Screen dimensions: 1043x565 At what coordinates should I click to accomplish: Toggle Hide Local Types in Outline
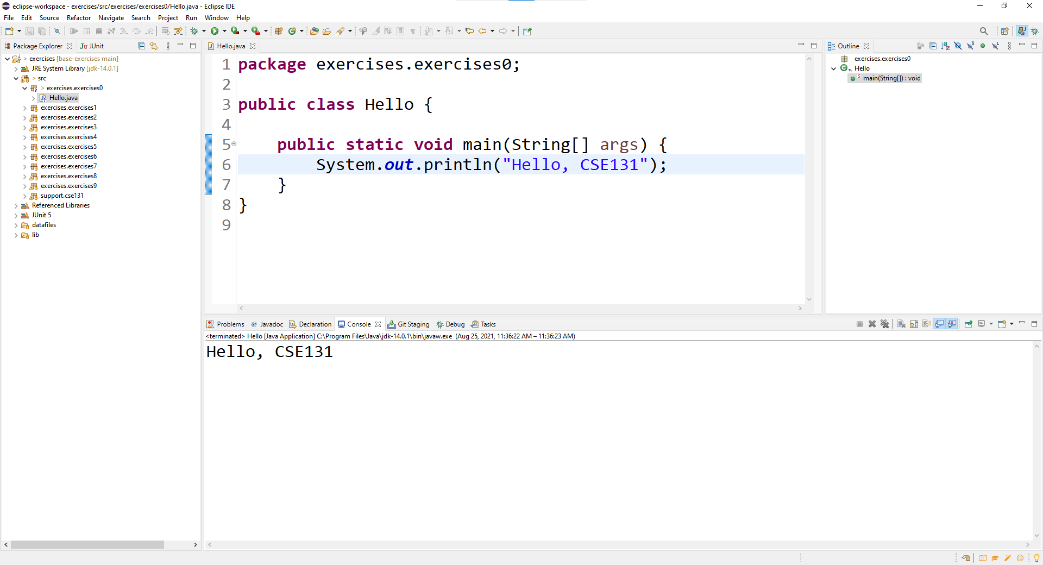(995, 46)
